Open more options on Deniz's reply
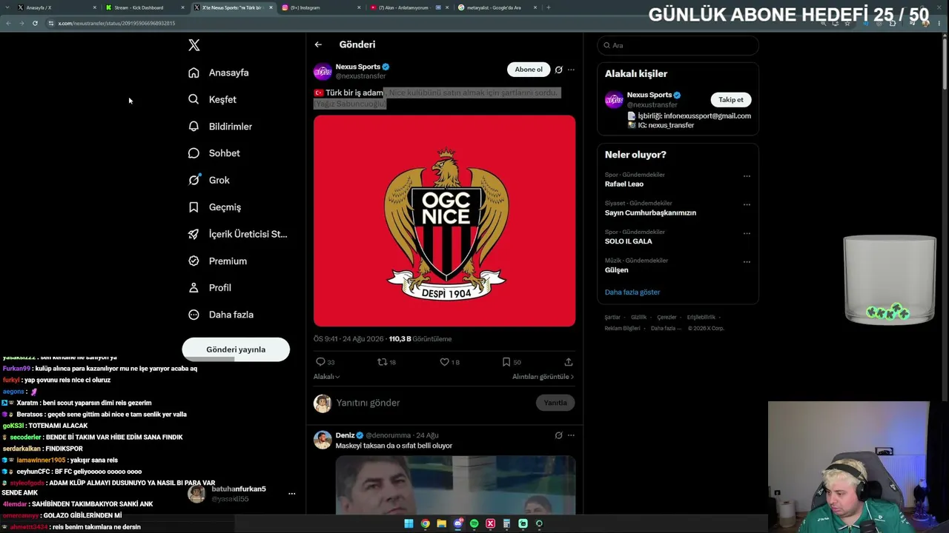The image size is (949, 533). click(x=571, y=435)
